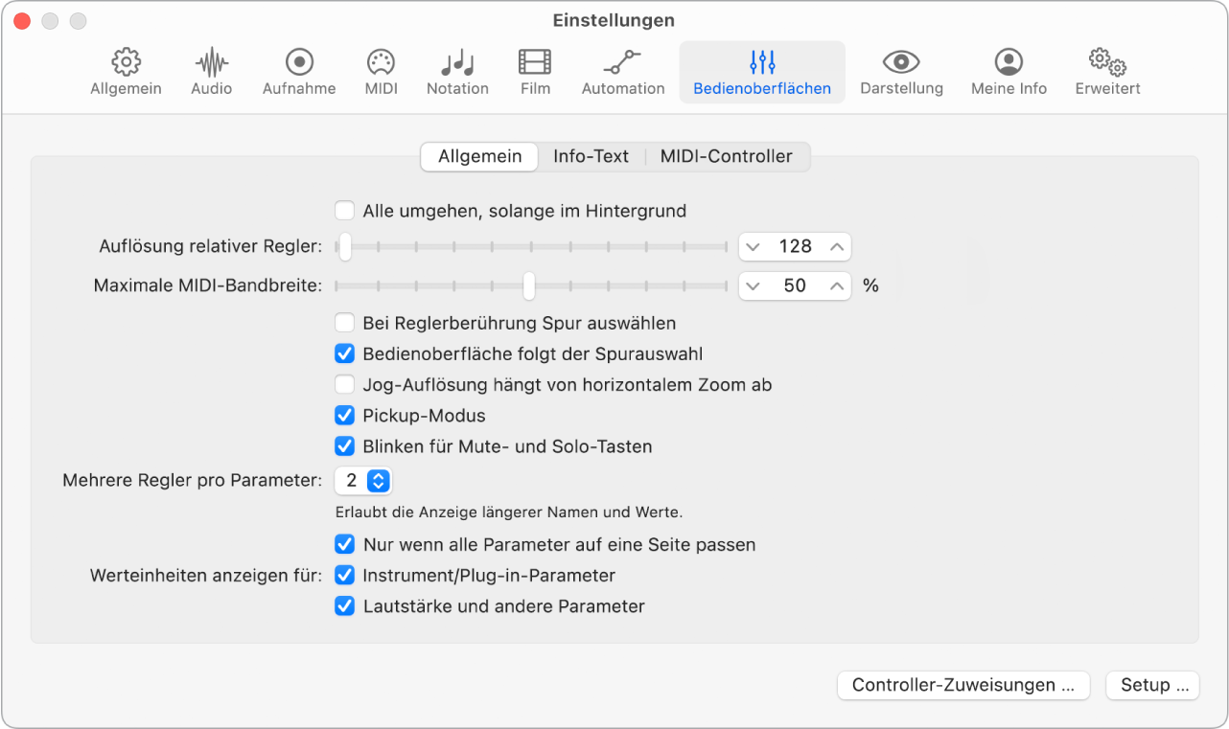Image resolution: width=1229 pixels, height=729 pixels.
Task: Increase MIDI-Bandbreite percentage with up arrow
Action: coord(835,285)
